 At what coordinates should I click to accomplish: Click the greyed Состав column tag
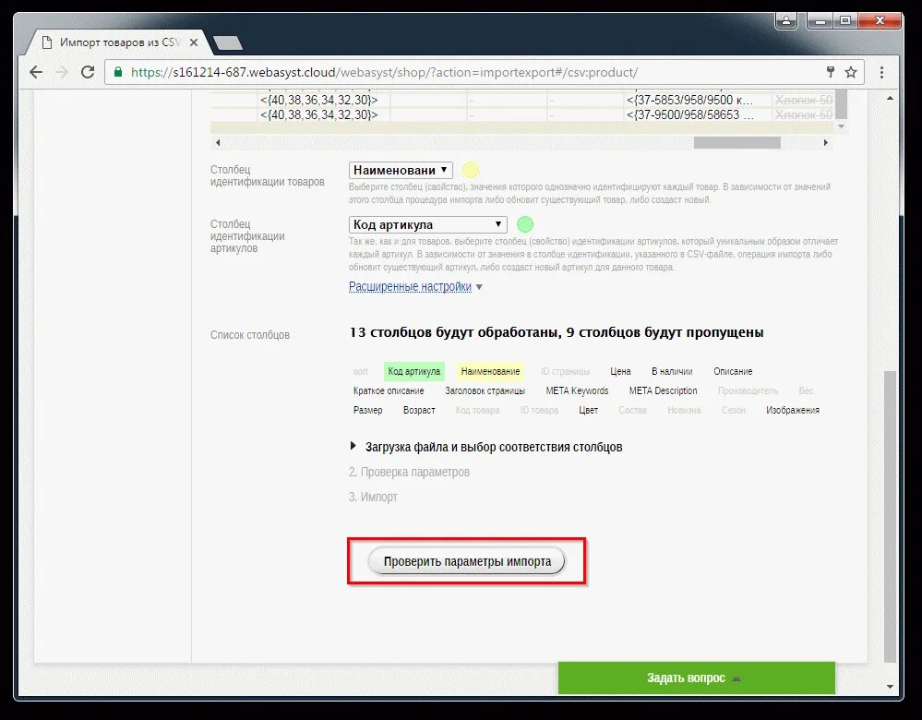[x=632, y=410]
